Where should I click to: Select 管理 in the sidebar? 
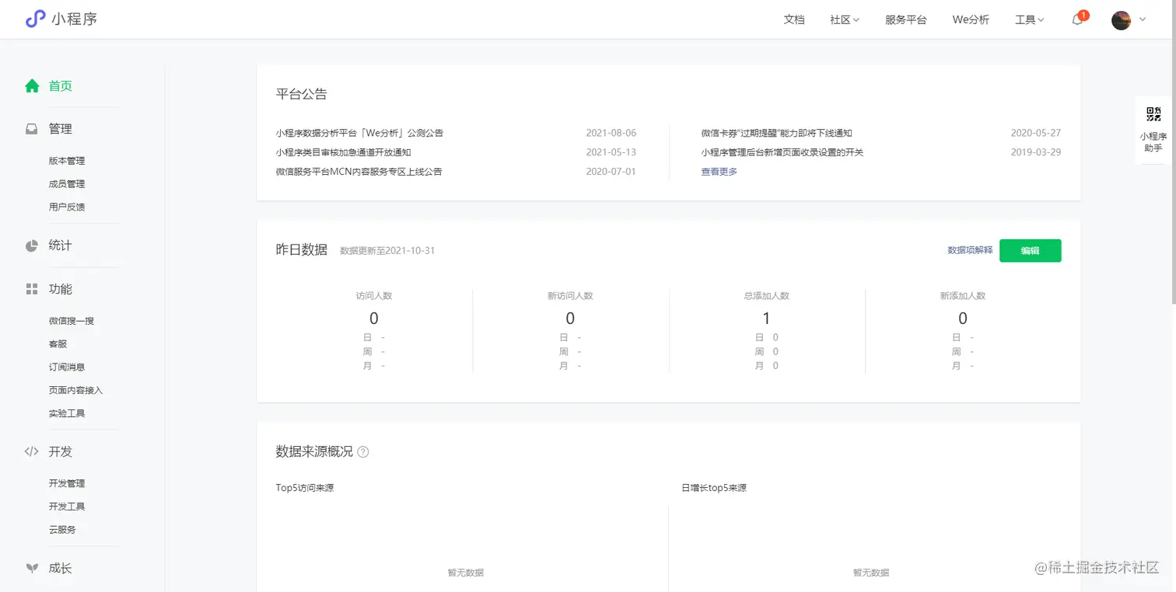coord(61,129)
